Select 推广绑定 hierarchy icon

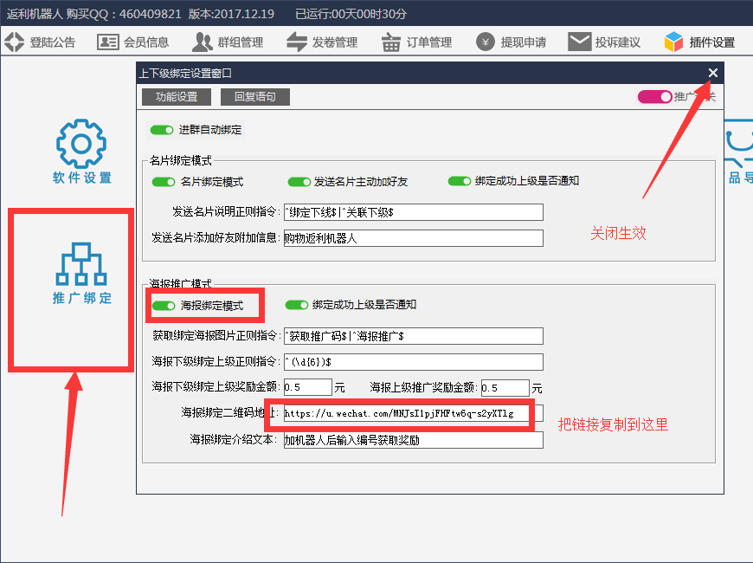point(80,265)
